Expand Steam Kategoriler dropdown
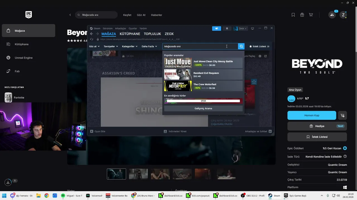The height and width of the screenshot is (200, 357). pos(130,46)
